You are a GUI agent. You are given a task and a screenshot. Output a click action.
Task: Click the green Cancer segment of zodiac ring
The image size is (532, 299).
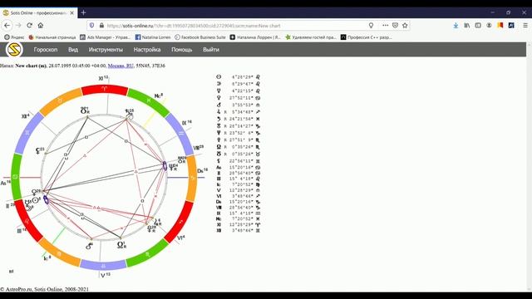pos(15,177)
